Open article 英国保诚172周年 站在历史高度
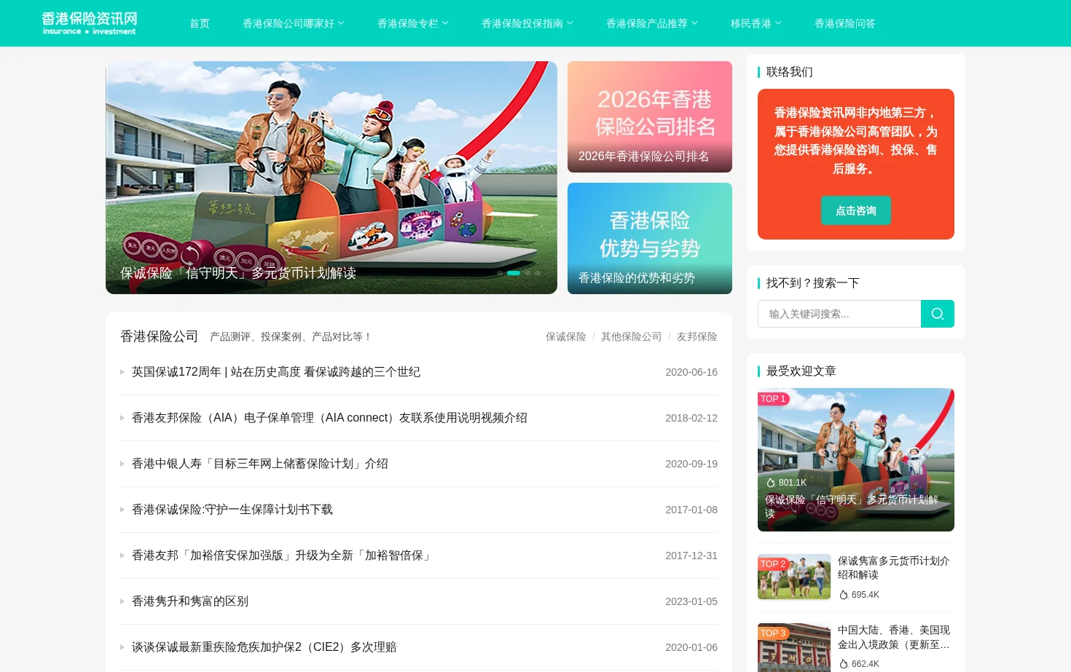The width and height of the screenshot is (1071, 672). tap(276, 372)
